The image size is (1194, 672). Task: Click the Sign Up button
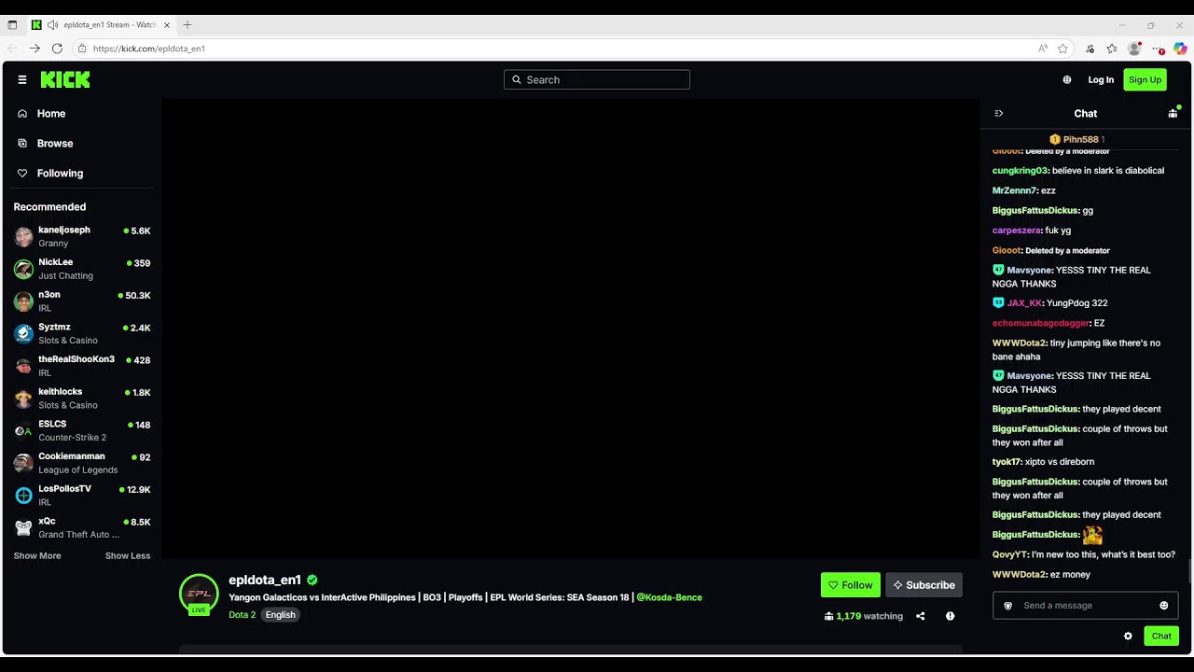point(1145,80)
